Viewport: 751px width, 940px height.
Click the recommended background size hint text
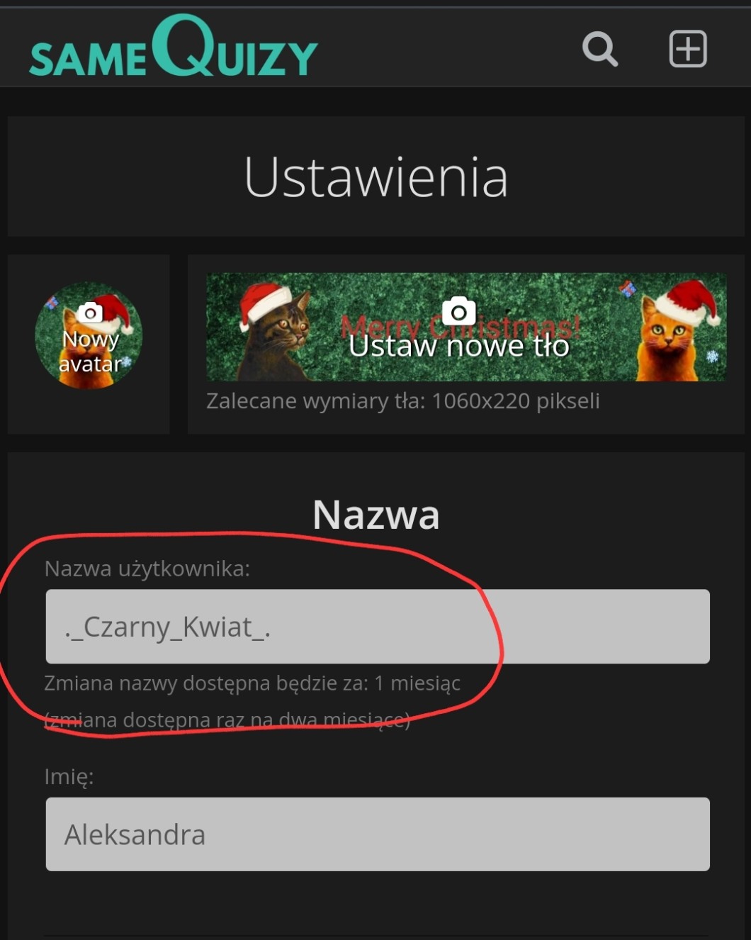[402, 401]
